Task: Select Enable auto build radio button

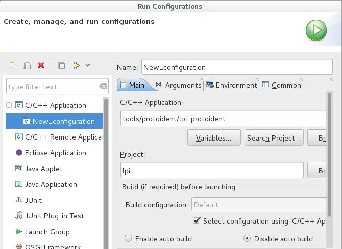Action: (128, 238)
